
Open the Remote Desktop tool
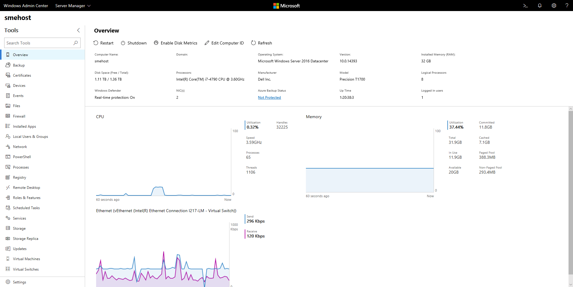click(x=27, y=187)
